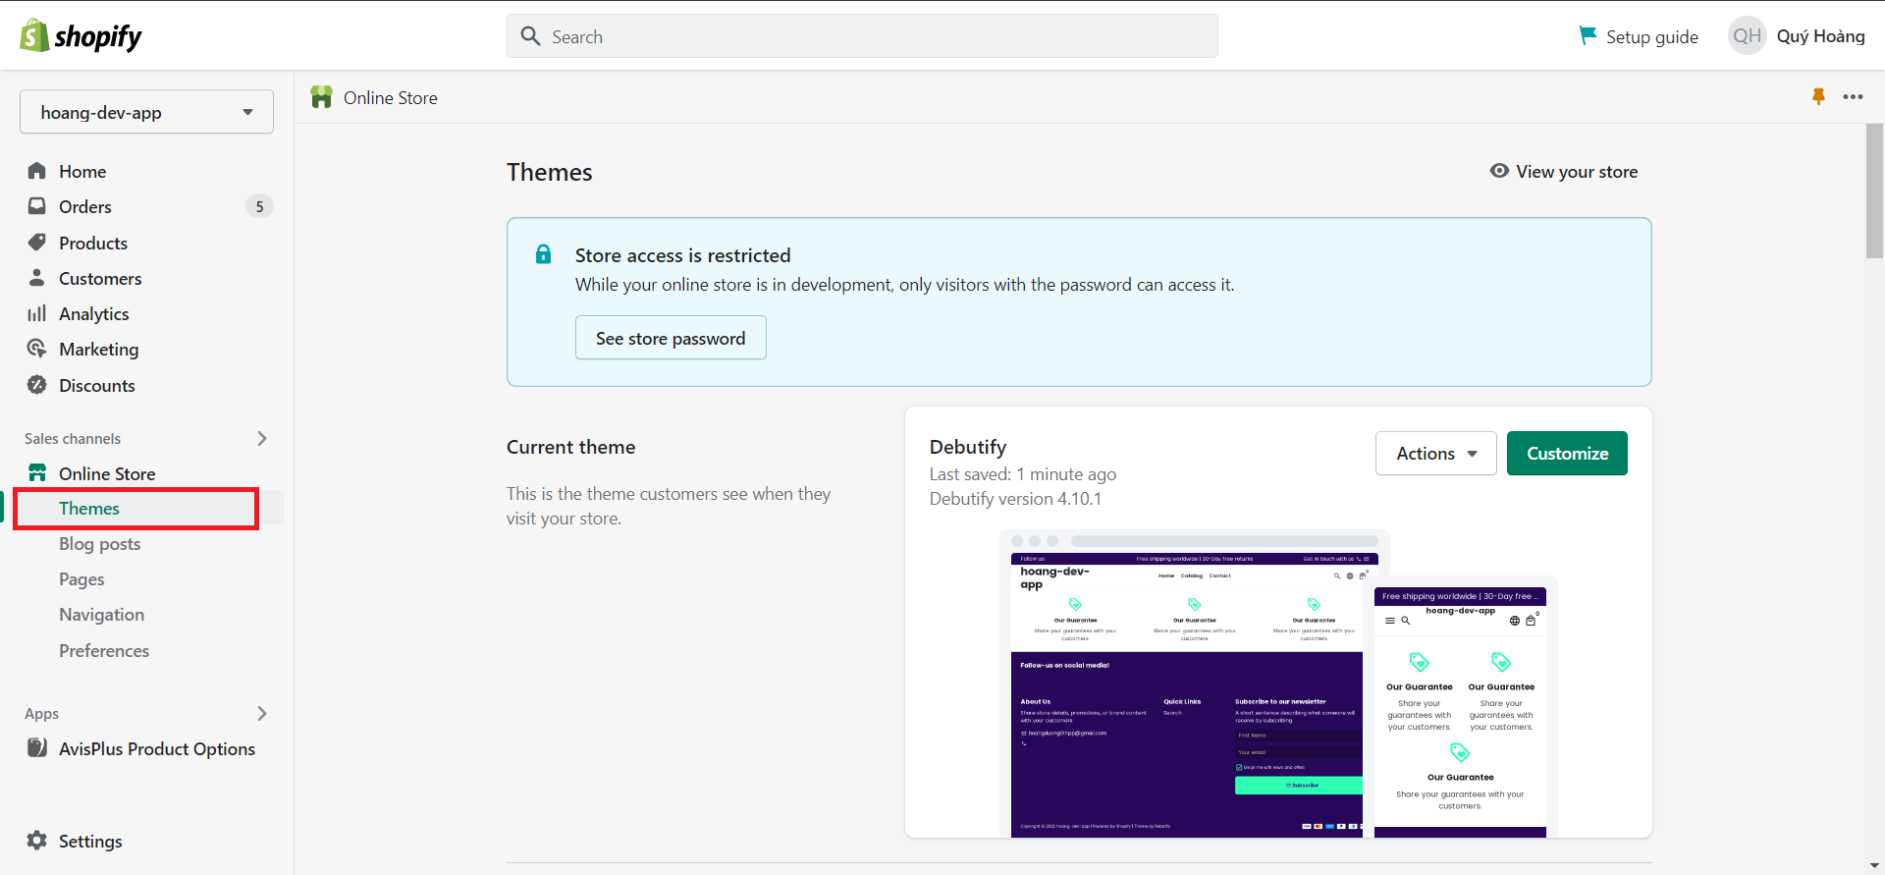This screenshot has height=875, width=1885.
Task: Click the lock icon in restricted banner
Action: point(543,254)
